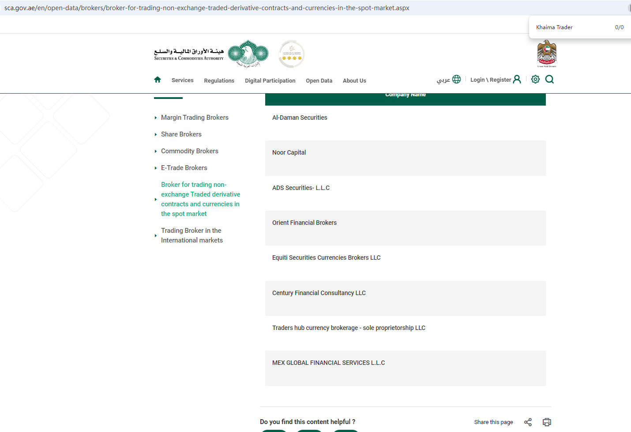Click the share icon
The width and height of the screenshot is (631, 432).
[x=528, y=422]
